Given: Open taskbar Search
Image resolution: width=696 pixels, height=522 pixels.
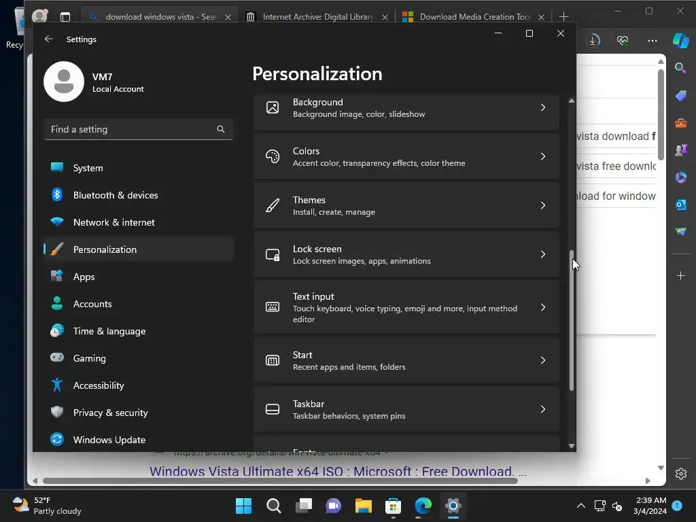Looking at the screenshot, I should click(273, 506).
